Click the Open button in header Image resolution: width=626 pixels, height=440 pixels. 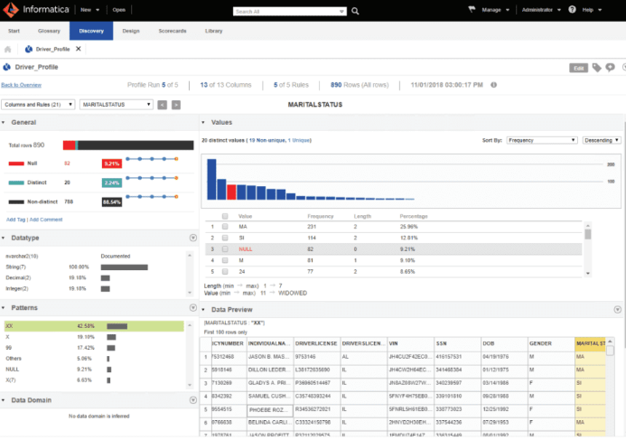click(118, 10)
